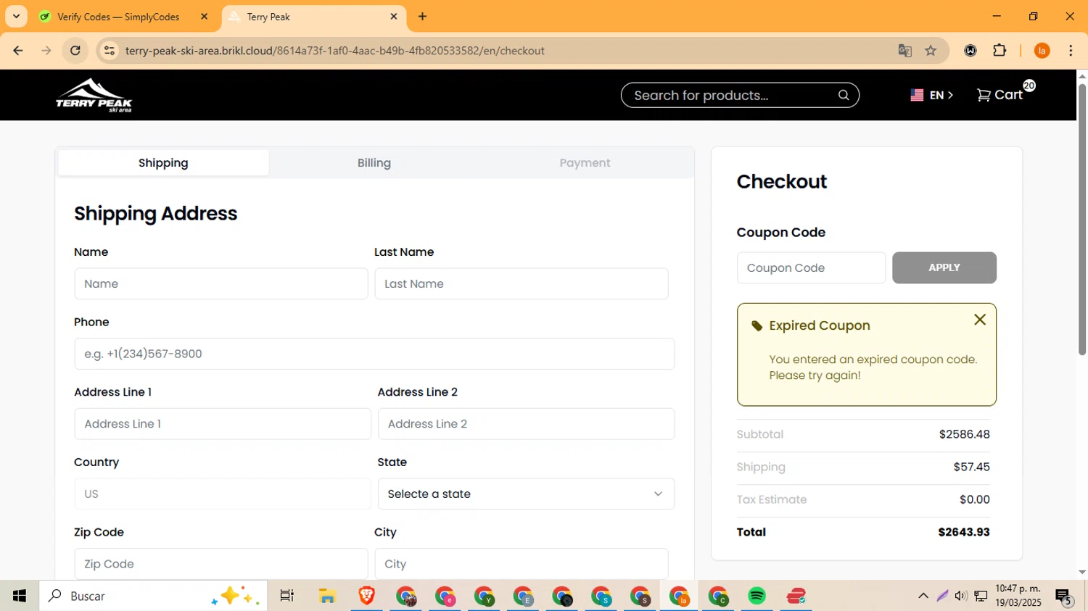Open the tab search dropdown arrow

pos(16,17)
